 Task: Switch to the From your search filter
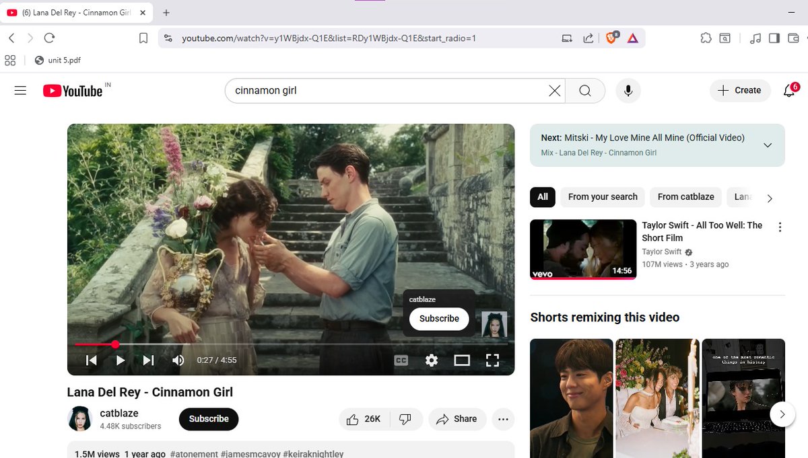pyautogui.click(x=602, y=196)
